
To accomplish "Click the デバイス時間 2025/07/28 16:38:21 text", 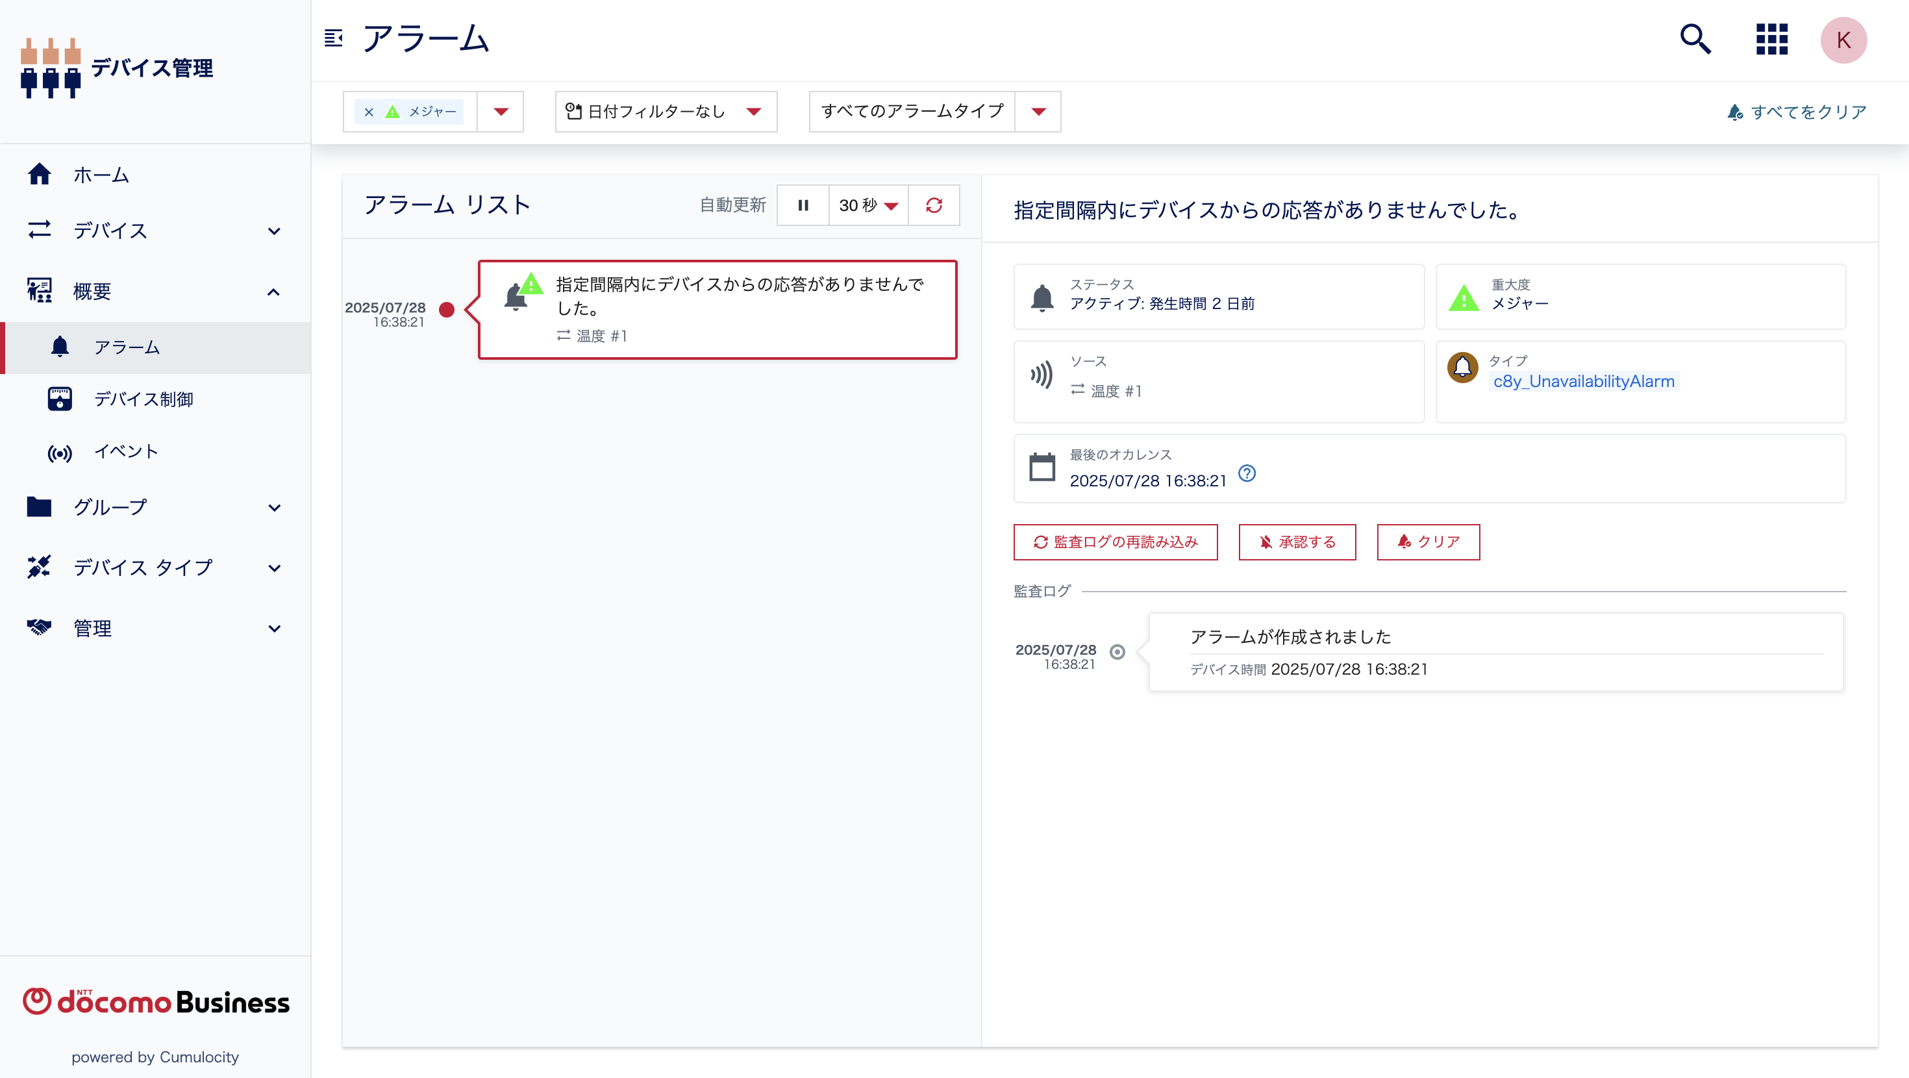I will tap(1309, 669).
